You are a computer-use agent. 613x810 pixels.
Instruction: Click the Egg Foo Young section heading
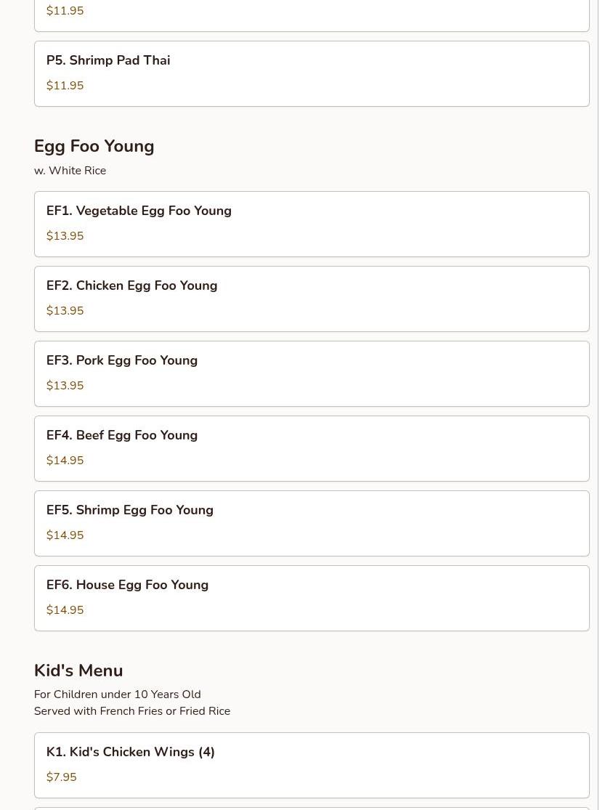[94, 146]
